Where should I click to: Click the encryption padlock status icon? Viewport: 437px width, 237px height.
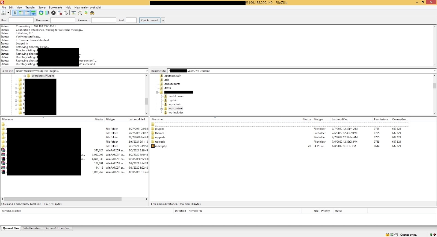point(388,235)
